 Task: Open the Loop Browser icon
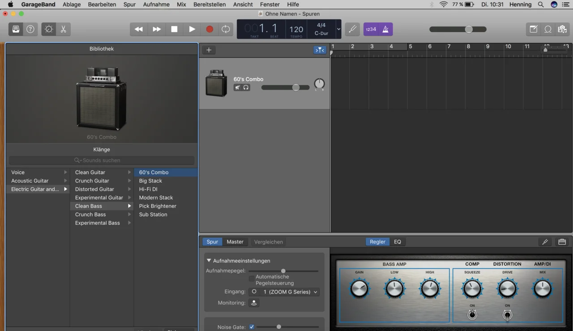click(x=547, y=29)
